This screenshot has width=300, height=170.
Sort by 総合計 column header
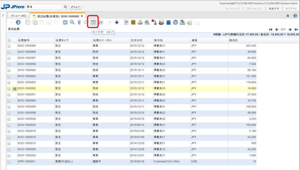click(x=242, y=40)
